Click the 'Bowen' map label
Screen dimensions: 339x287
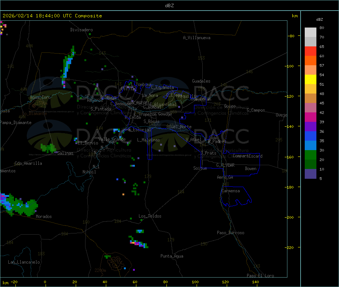coord(251,169)
